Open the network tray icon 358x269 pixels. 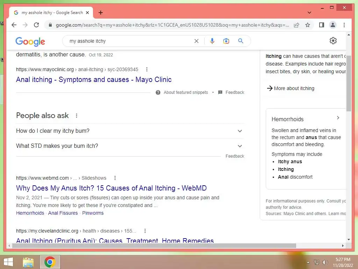[316, 262]
